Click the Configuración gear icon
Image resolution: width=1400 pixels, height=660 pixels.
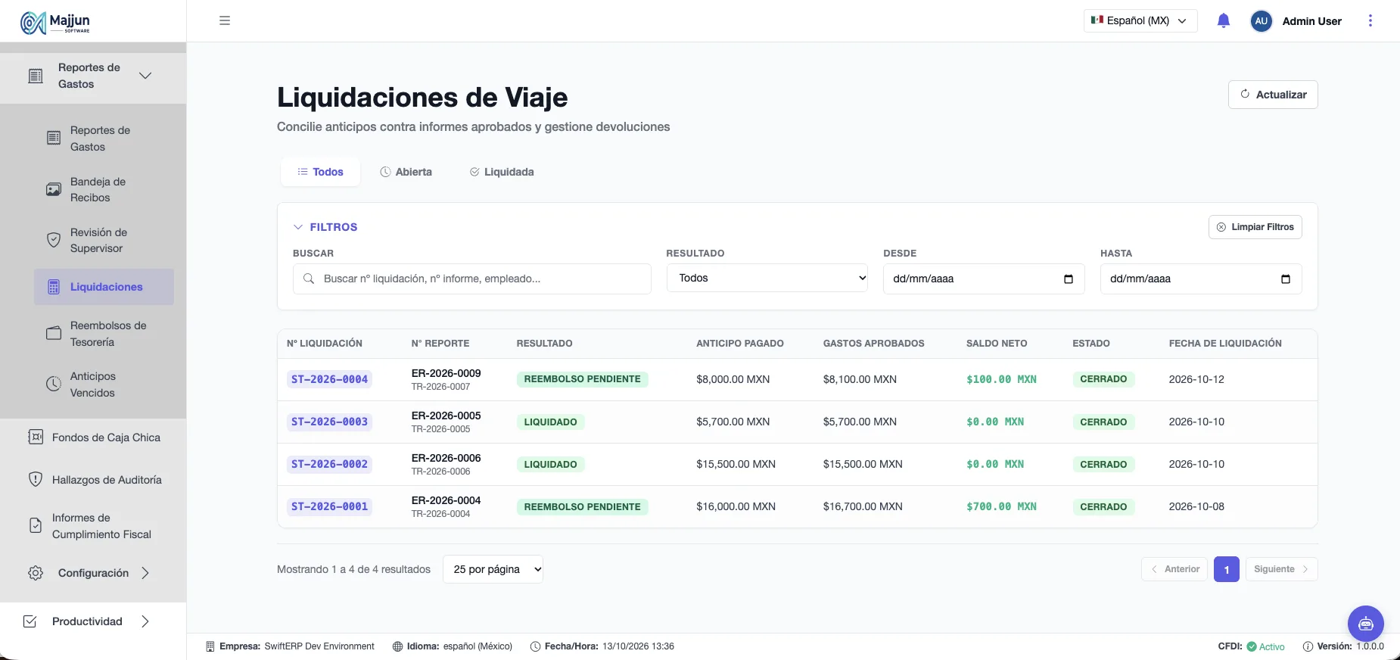(36, 573)
